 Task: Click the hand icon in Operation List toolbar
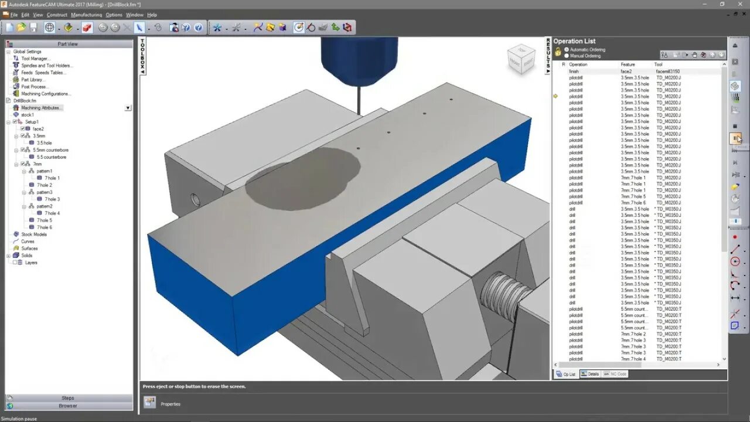[x=695, y=55]
